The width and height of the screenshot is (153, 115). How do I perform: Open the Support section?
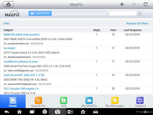tap(140, 102)
